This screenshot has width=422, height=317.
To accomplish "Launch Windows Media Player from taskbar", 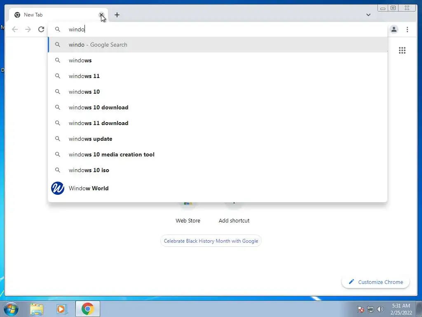I will click(62, 309).
